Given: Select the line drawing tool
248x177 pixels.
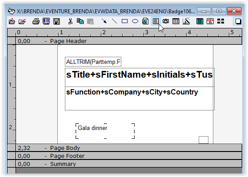Looking at the screenshot, I should [114, 21].
